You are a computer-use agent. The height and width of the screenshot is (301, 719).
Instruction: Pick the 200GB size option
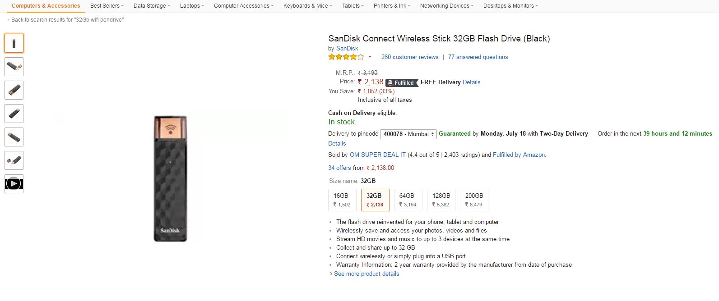473,200
